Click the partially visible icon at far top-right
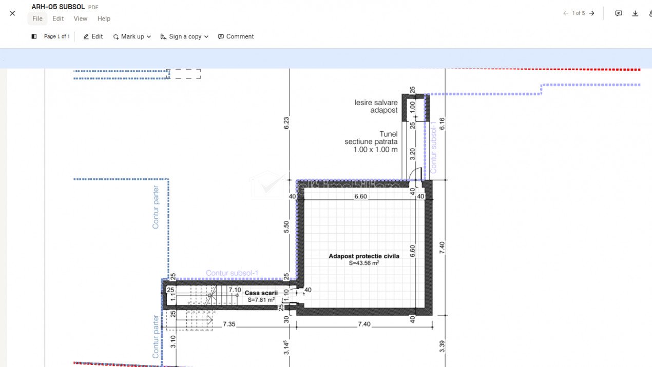Image resolution: width=652 pixels, height=367 pixels. click(x=649, y=13)
